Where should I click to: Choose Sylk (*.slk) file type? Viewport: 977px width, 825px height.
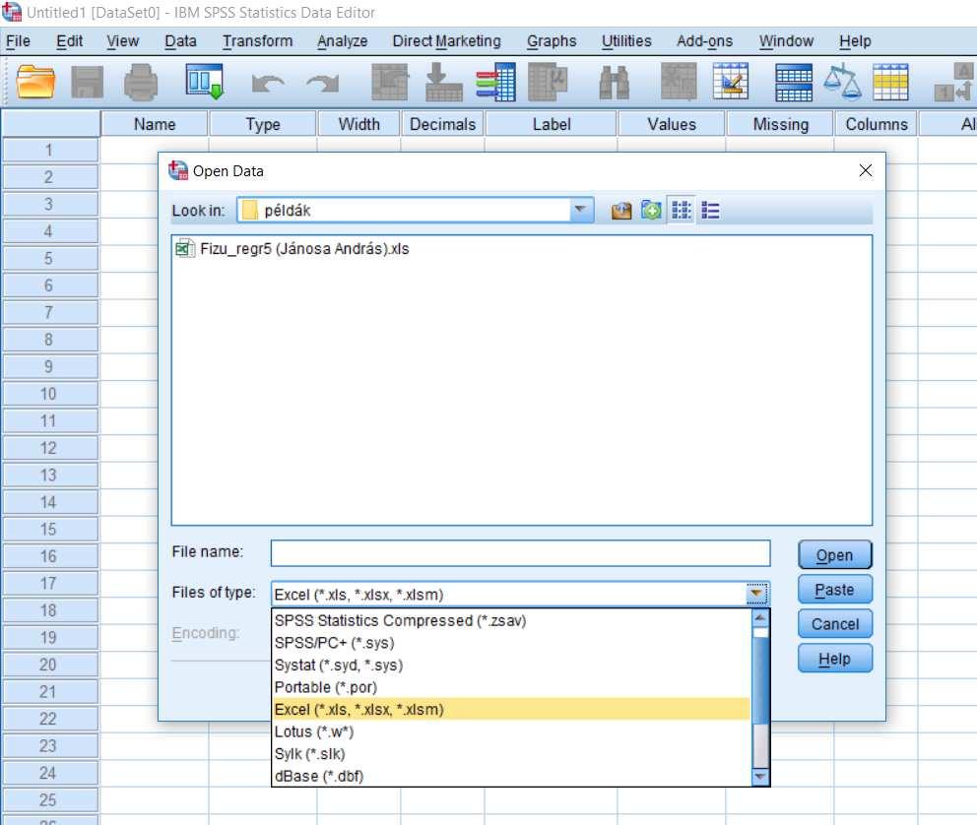pyautogui.click(x=511, y=754)
